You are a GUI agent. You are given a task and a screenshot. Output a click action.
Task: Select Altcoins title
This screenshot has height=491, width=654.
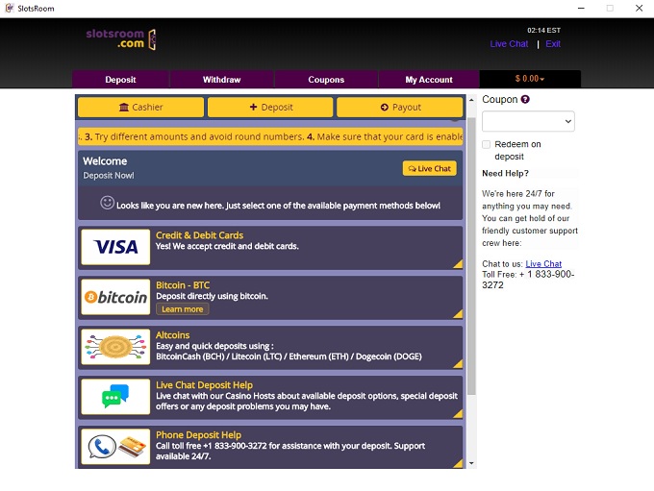point(173,335)
